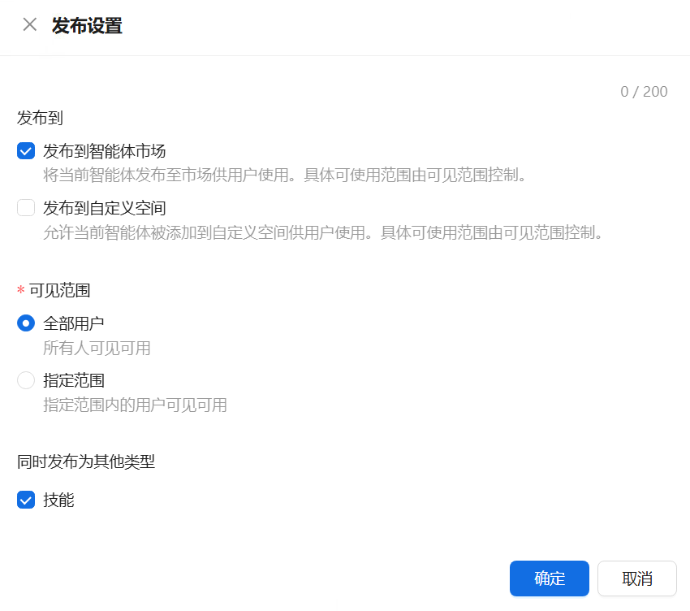
Task: Close the 发布设置 dialog with X icon
Action: (x=29, y=24)
